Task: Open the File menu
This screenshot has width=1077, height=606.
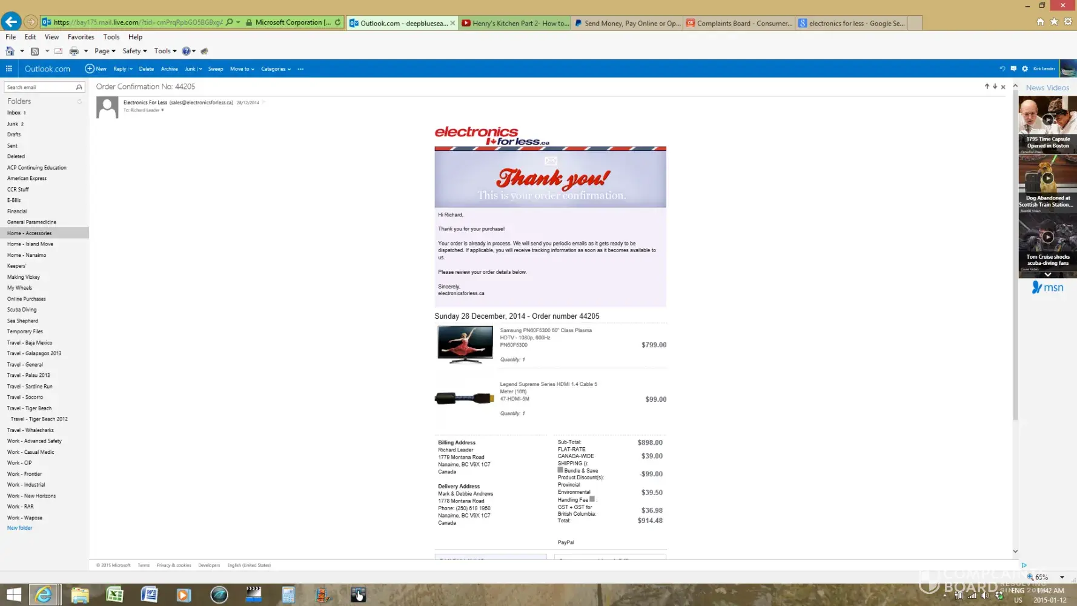Action: tap(11, 37)
